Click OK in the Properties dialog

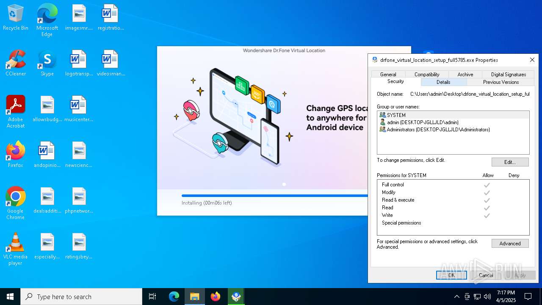point(451,275)
